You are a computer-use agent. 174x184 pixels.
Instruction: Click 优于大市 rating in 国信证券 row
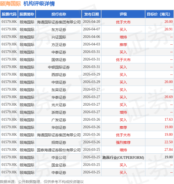point(123,60)
